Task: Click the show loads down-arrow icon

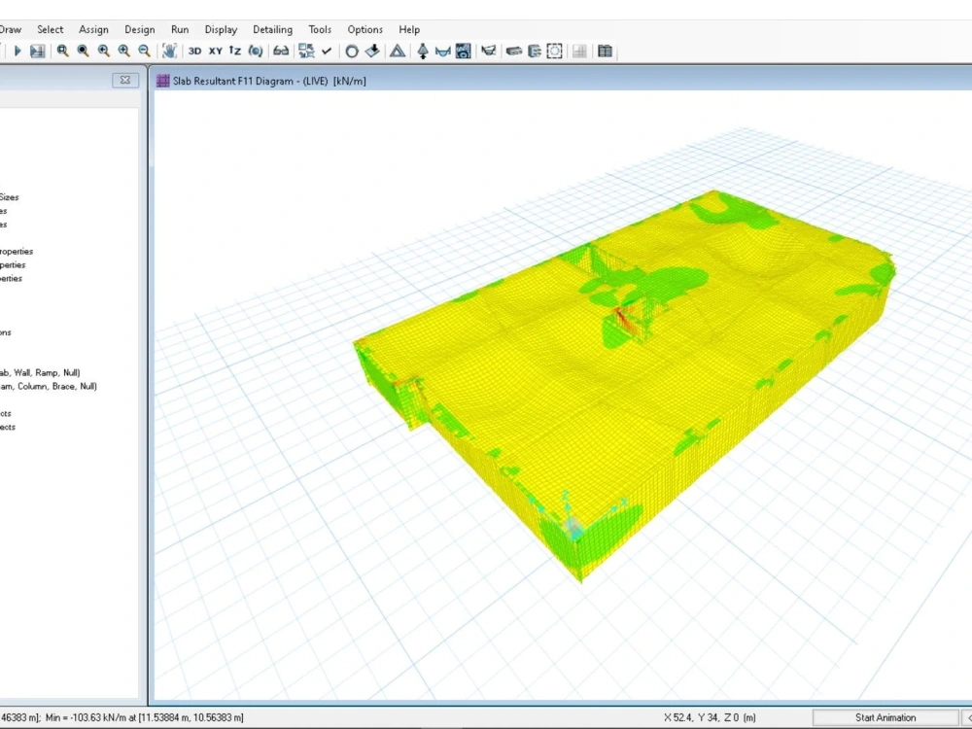Action: point(372,51)
